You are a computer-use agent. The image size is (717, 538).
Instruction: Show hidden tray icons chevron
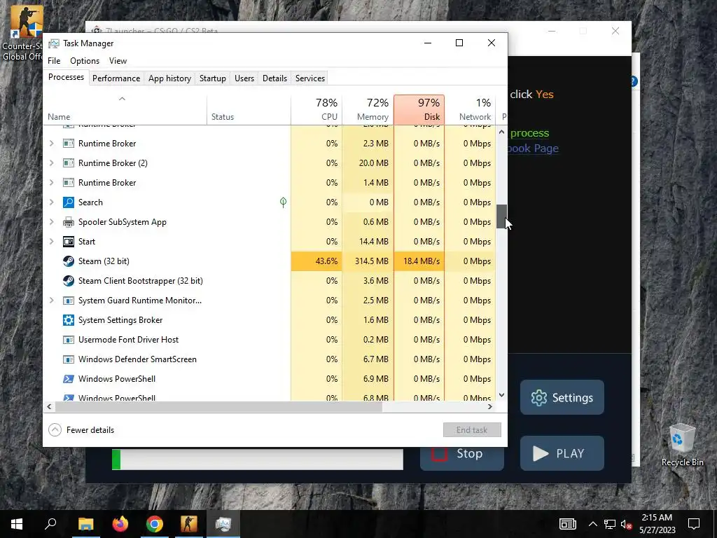(592, 524)
